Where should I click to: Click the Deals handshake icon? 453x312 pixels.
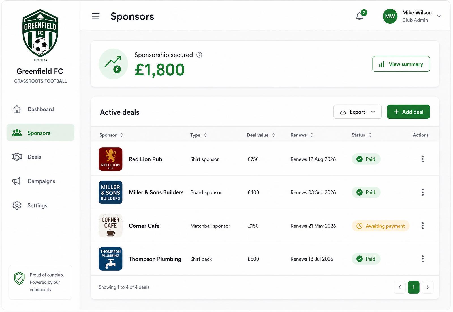tap(17, 157)
